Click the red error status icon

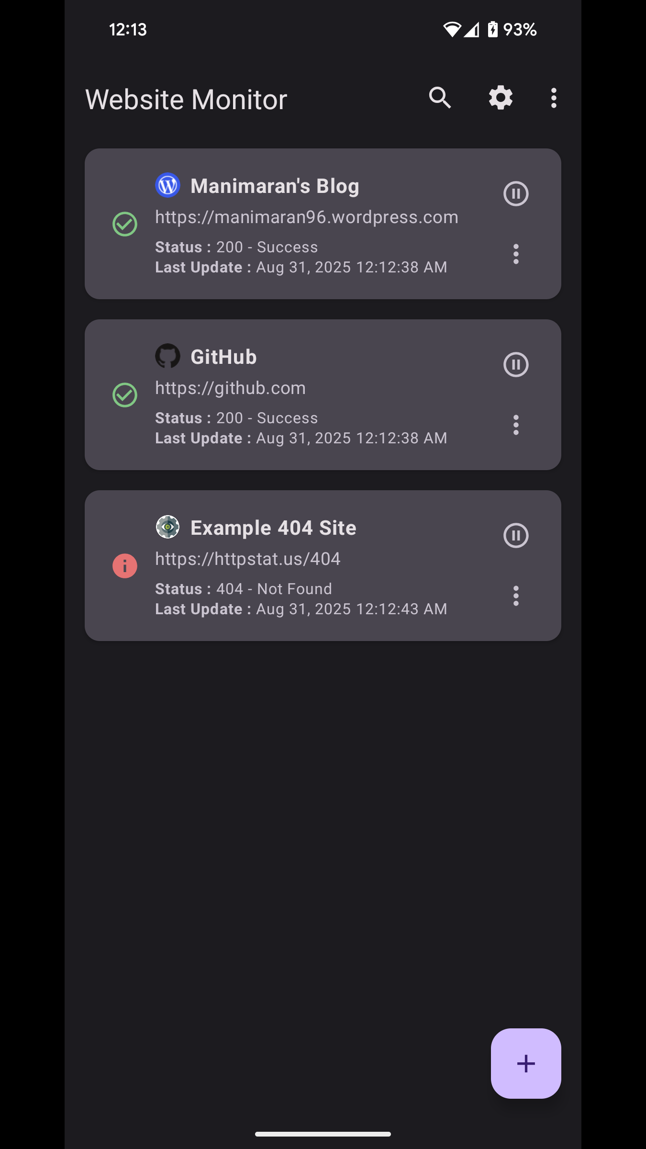pyautogui.click(x=125, y=566)
